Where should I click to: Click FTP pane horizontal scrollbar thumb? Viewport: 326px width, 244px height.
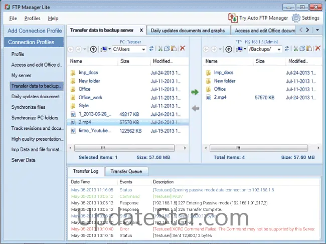pyautogui.click(x=259, y=148)
